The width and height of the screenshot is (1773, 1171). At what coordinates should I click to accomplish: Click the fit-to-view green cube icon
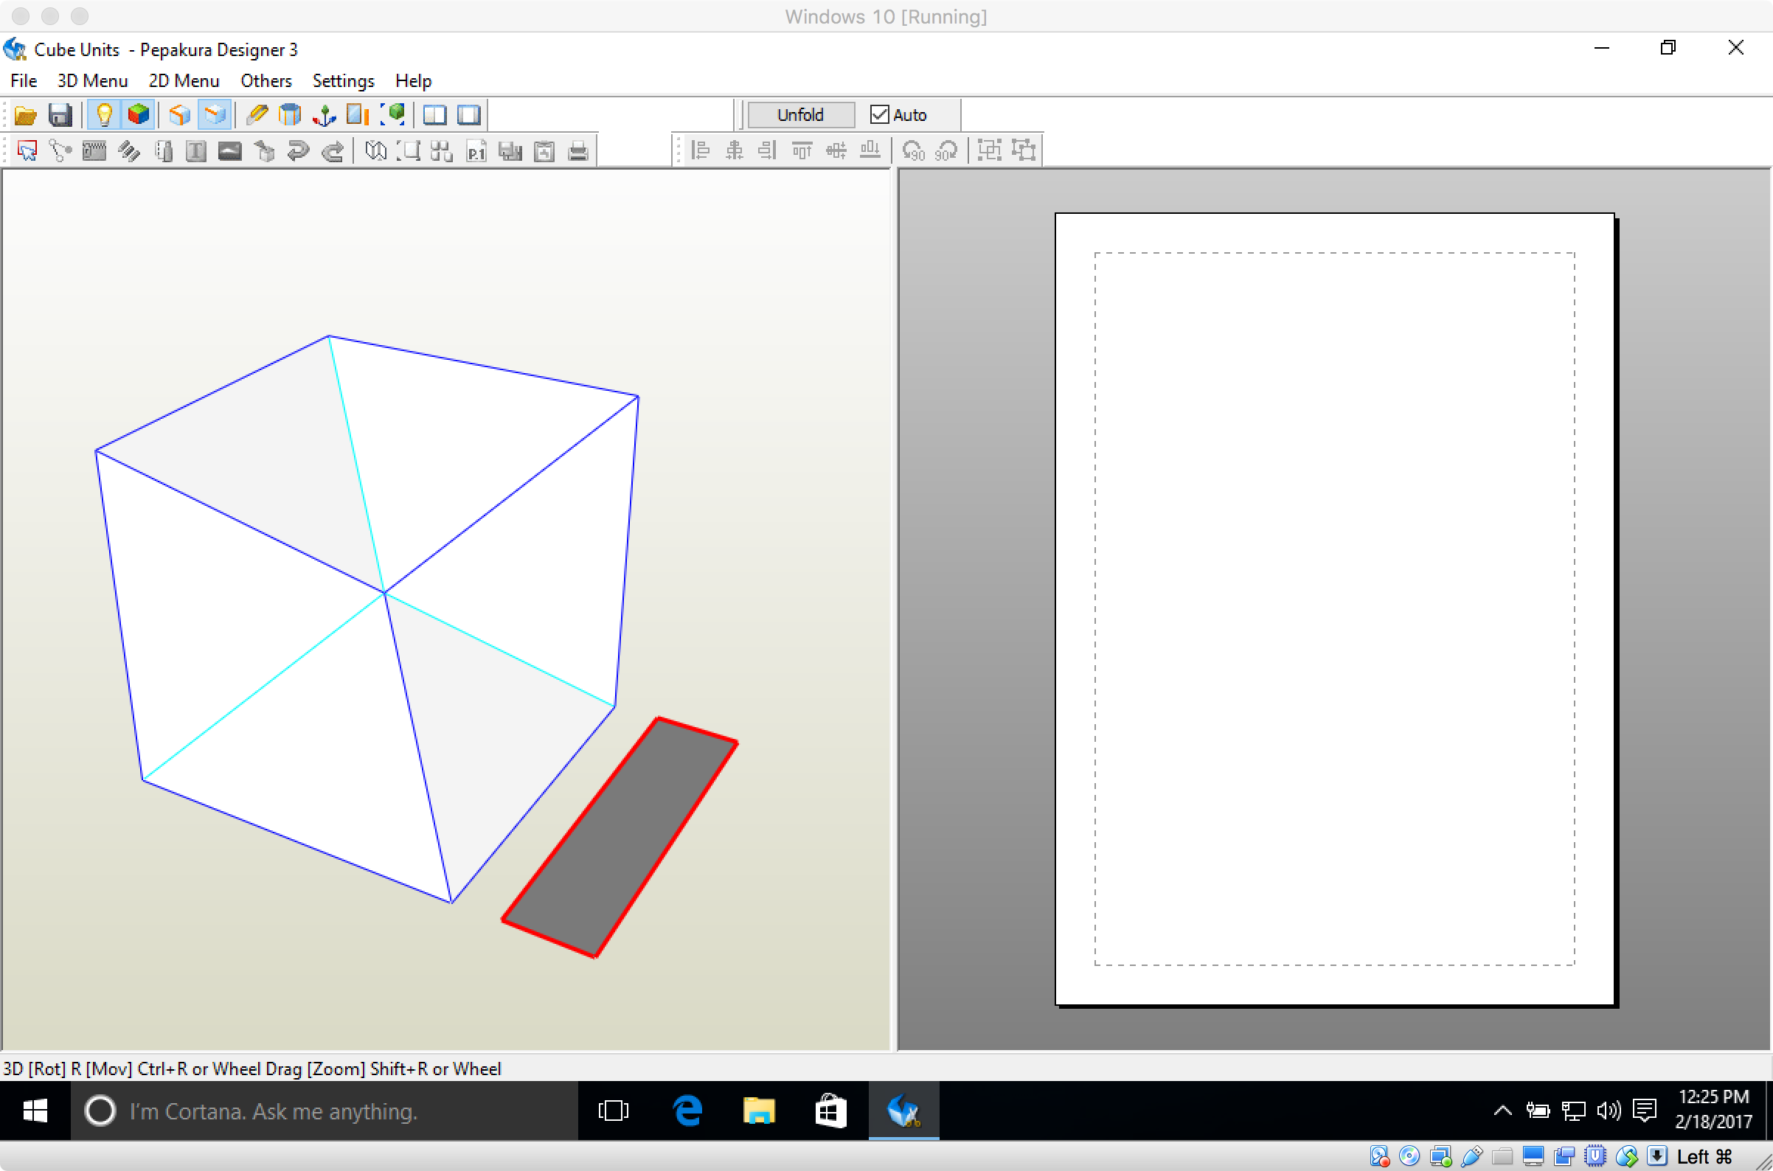tap(394, 115)
